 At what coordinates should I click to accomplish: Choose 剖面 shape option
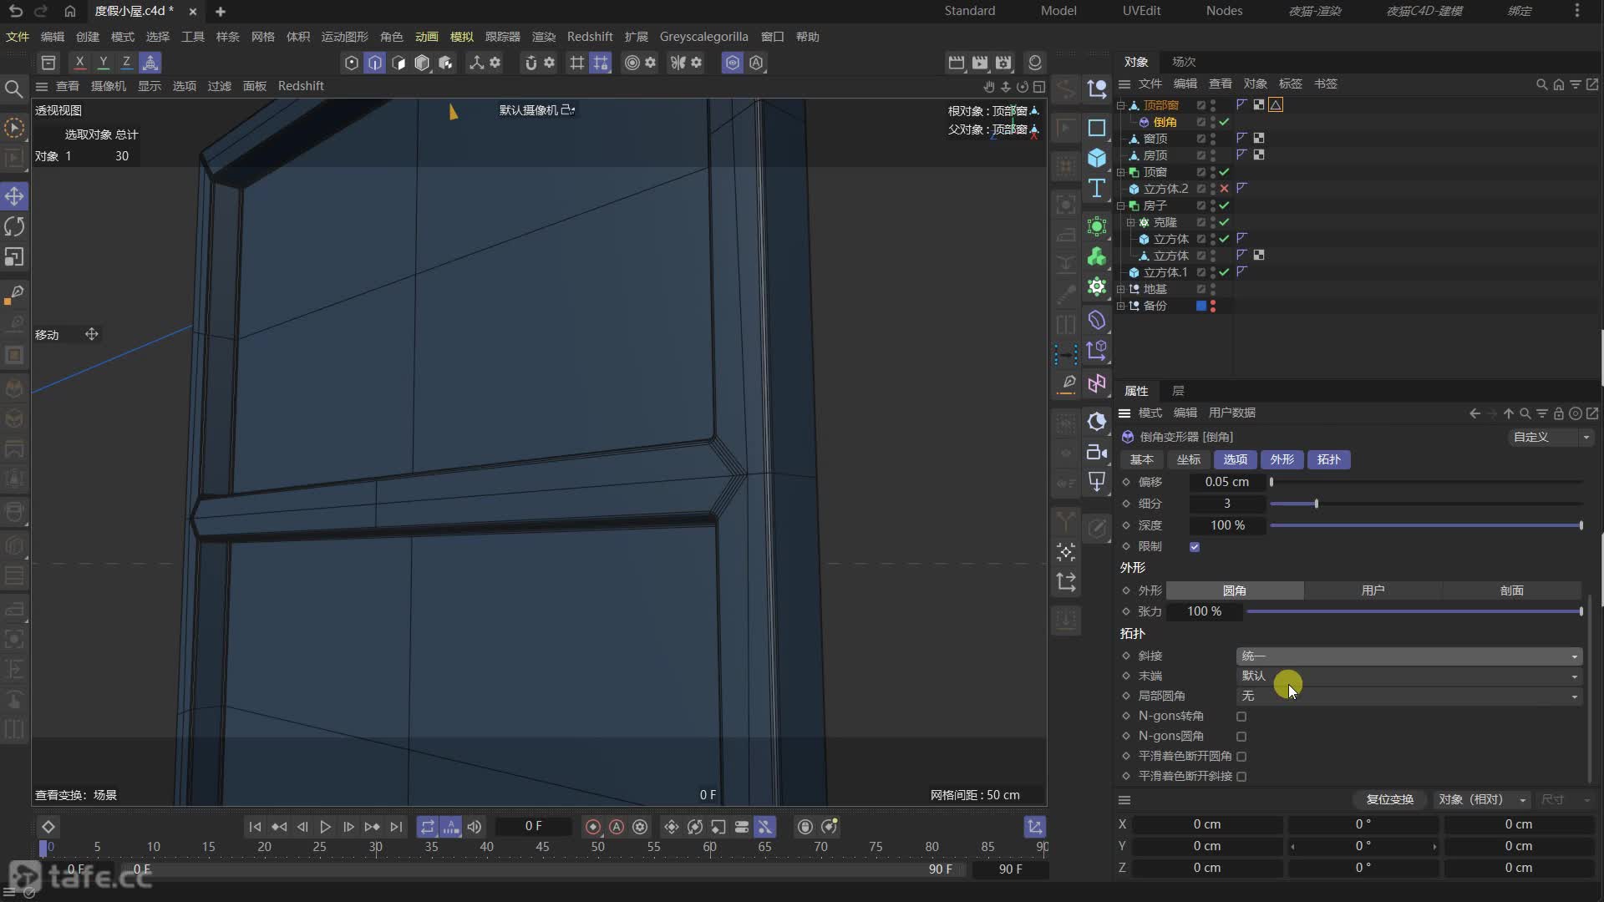pyautogui.click(x=1511, y=591)
